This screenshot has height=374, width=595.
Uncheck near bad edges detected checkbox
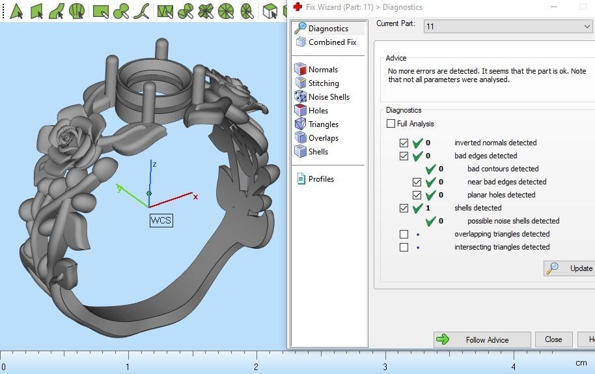[x=417, y=182]
